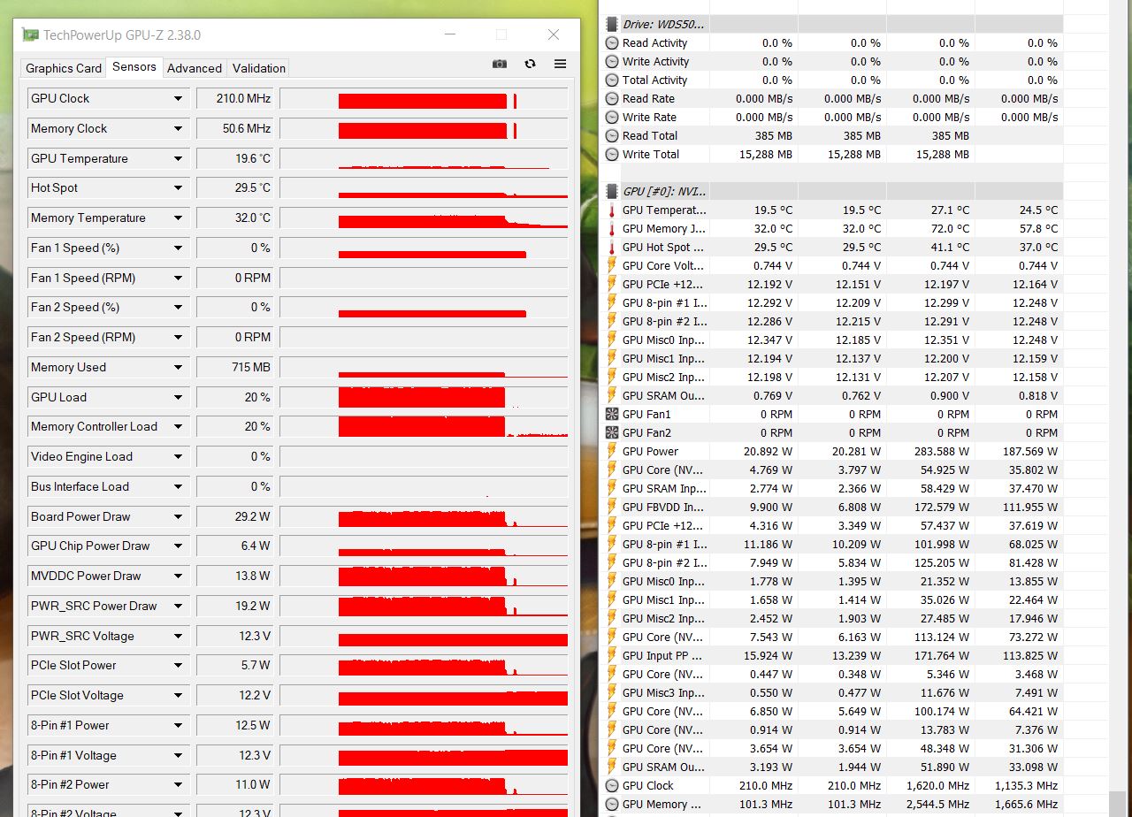Screen dimensions: 1132x817
Task: Open the Memory Used sensor dropdown
Action: coord(178,368)
